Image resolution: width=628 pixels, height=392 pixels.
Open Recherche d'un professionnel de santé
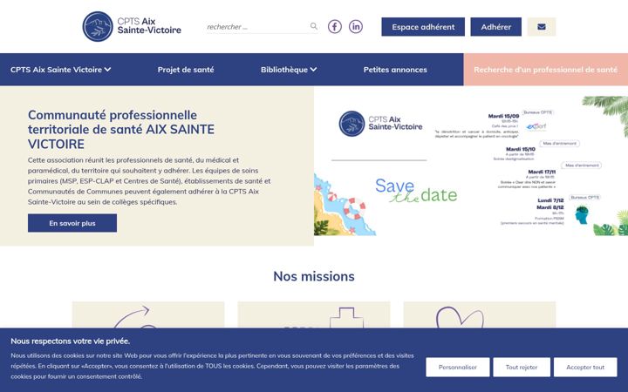pyautogui.click(x=546, y=70)
